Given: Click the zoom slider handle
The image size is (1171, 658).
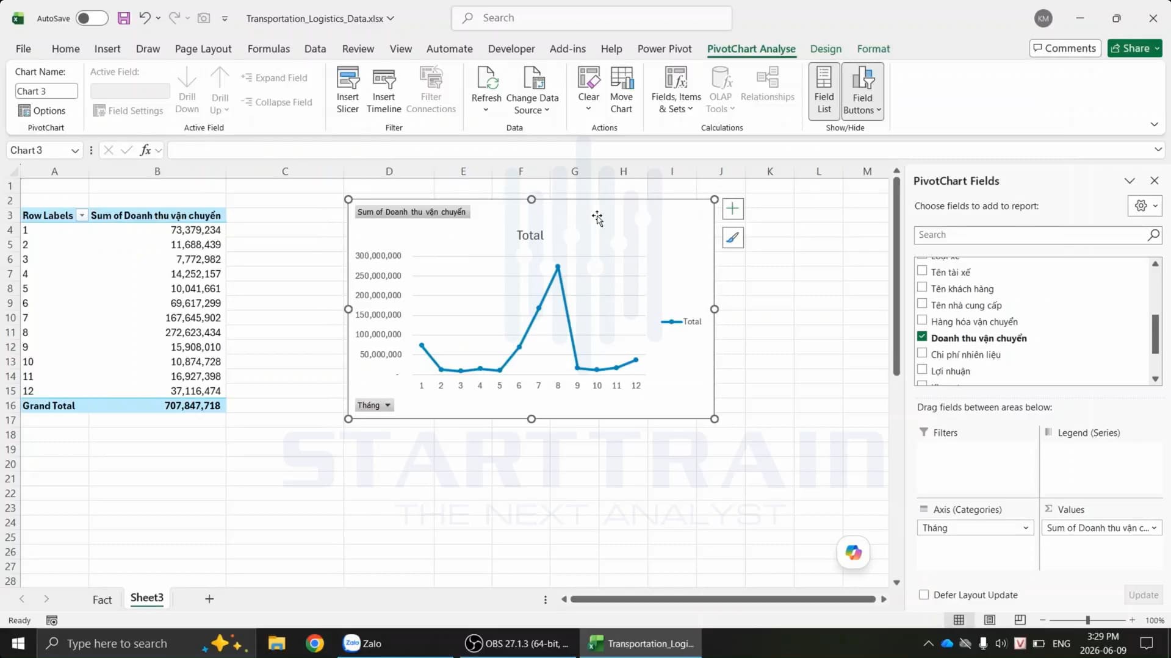Looking at the screenshot, I should 1087,620.
